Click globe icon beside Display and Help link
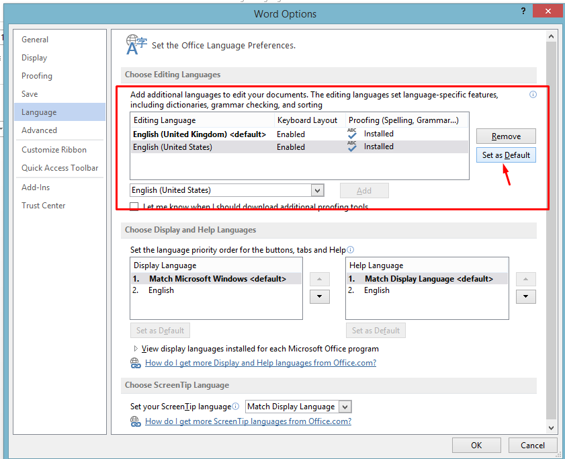This screenshot has width=565, height=459. tap(136, 363)
